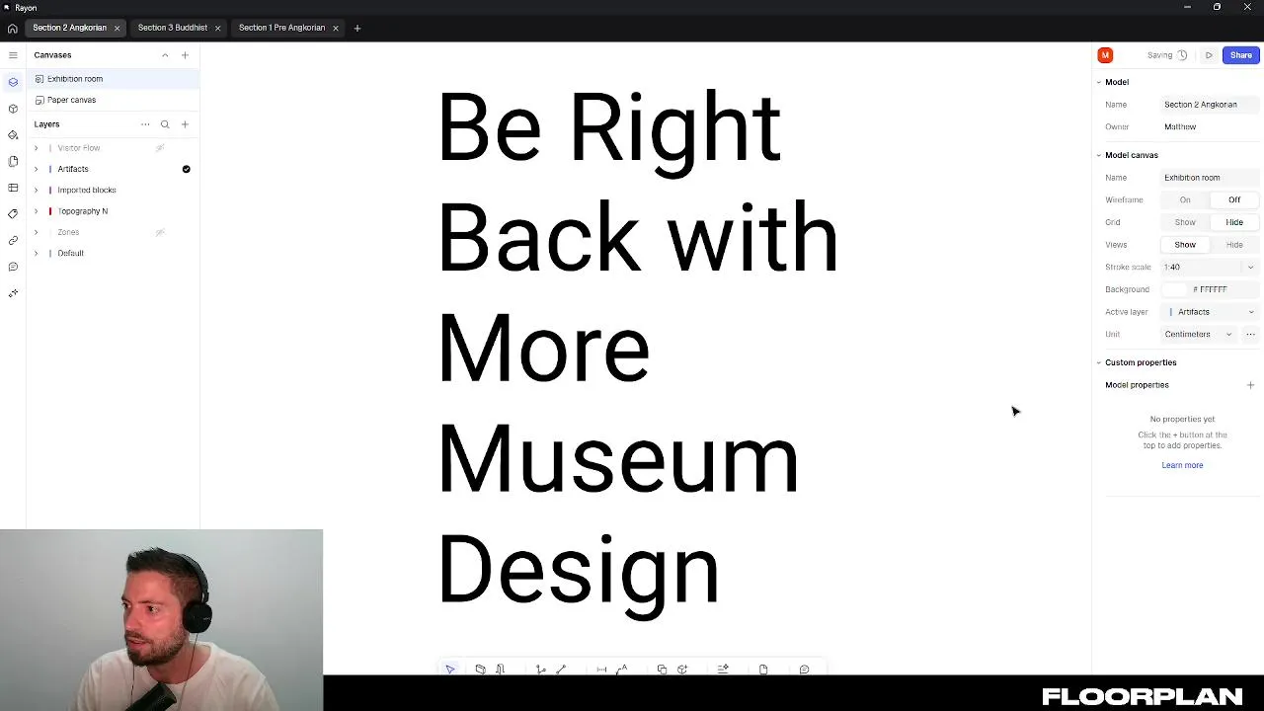
Task: Set Wireframe to On
Action: [x=1185, y=199]
